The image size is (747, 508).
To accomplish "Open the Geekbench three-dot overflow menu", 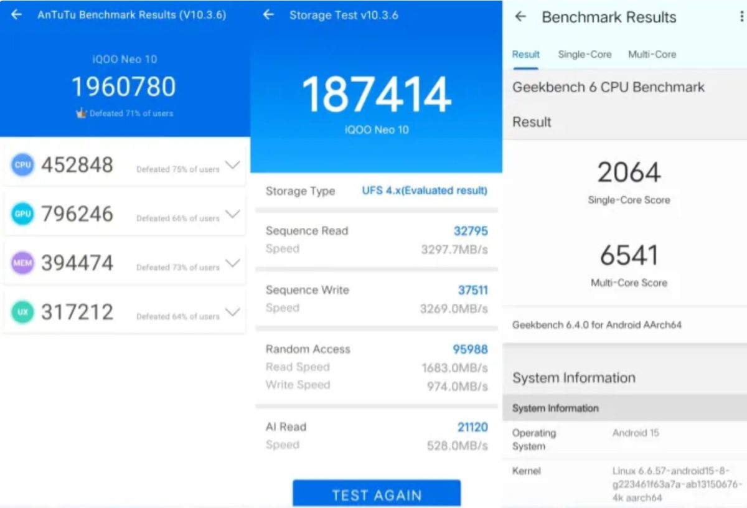I will (x=741, y=17).
